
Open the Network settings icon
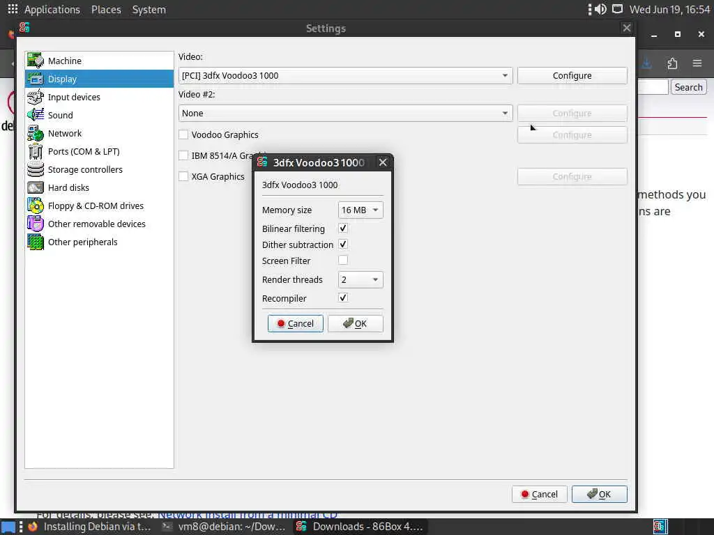click(35, 133)
